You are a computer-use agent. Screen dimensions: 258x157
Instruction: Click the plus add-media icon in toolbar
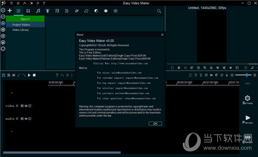pyautogui.click(x=10, y=11)
